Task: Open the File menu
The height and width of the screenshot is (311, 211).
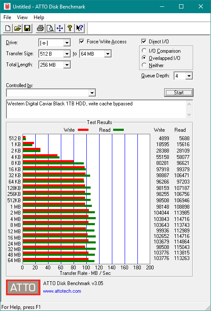Action: (7, 17)
